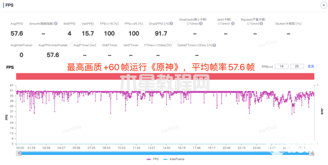Image resolution: width=328 pixels, height=165 pixels.
Task: Click the 重置 reset link
Action: point(311,67)
